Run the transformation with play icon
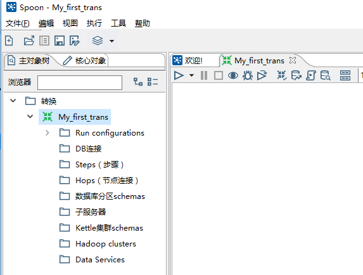363x275 pixels. 179,75
